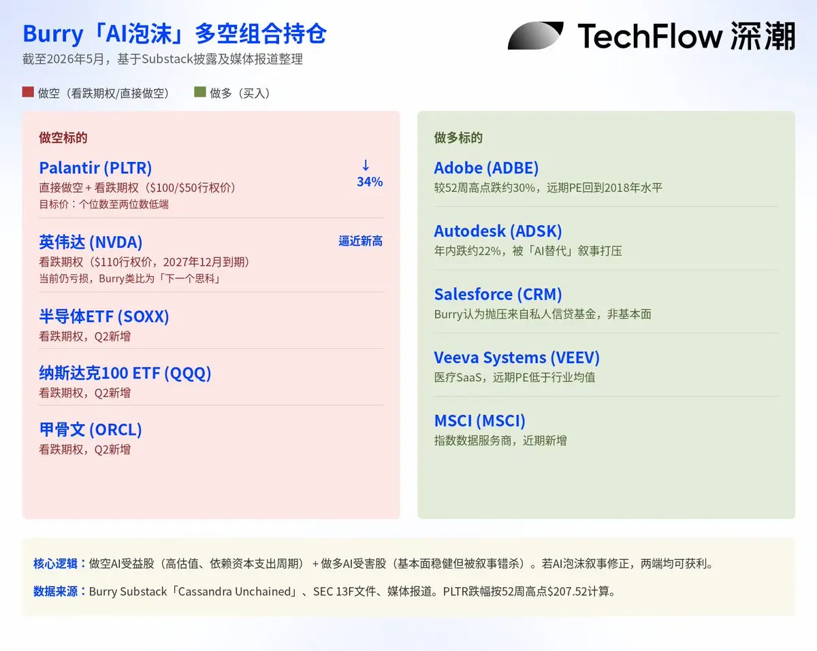
Task: Click the down arrow above 34%
Action: tap(366, 165)
